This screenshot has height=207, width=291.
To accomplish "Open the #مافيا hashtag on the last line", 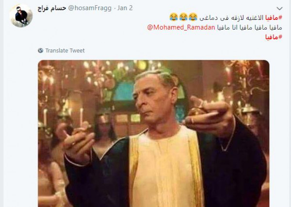I will [x=274, y=37].
